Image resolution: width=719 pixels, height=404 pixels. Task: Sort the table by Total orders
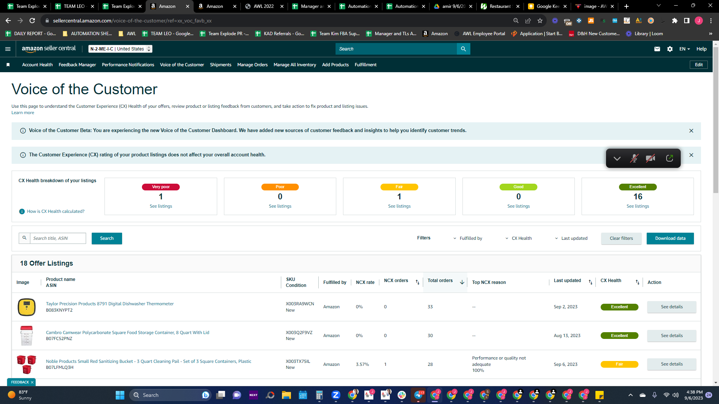[462, 282]
